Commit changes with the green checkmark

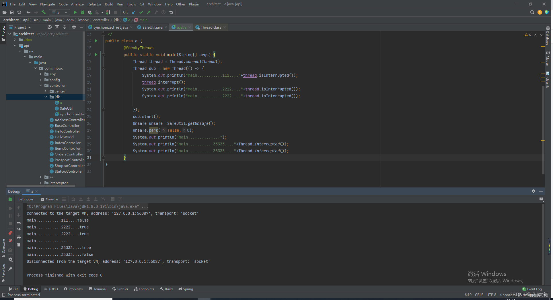tap(141, 12)
